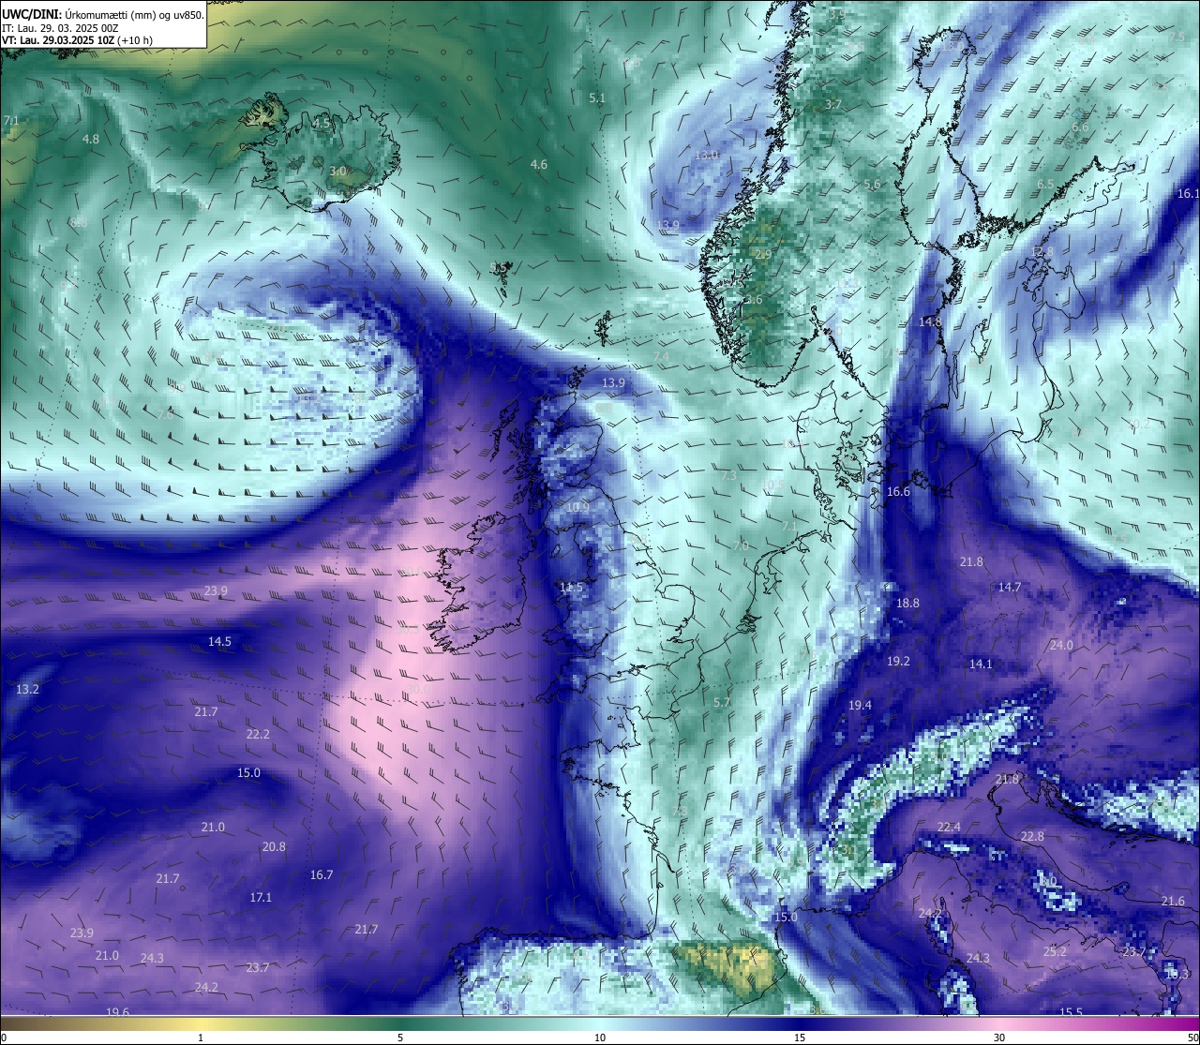Click the 19.6 value near the bottom
The image size is (1200, 1045).
[x=117, y=1012]
